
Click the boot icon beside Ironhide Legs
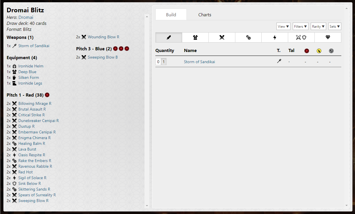click(15, 83)
